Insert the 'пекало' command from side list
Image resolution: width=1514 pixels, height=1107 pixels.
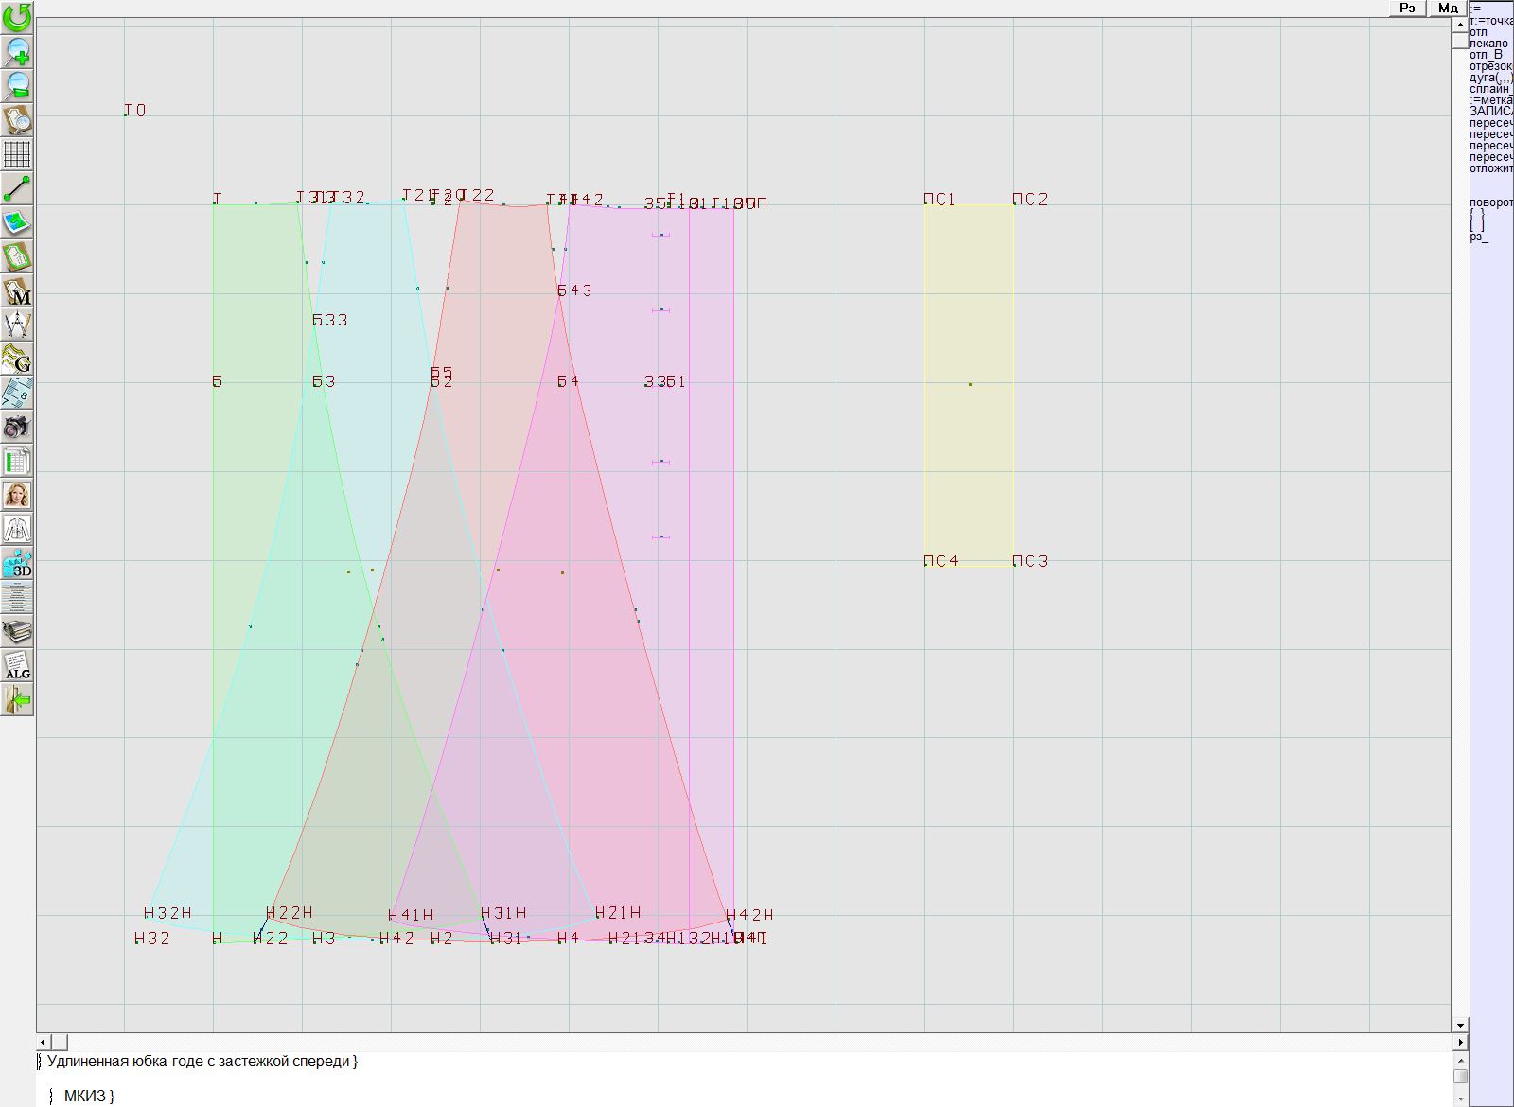point(1489,44)
